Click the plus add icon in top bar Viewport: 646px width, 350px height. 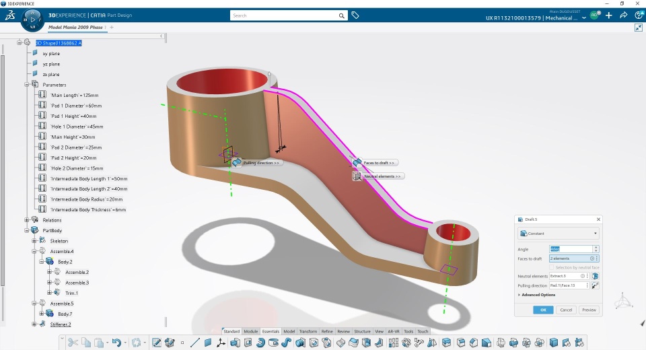[x=608, y=15]
